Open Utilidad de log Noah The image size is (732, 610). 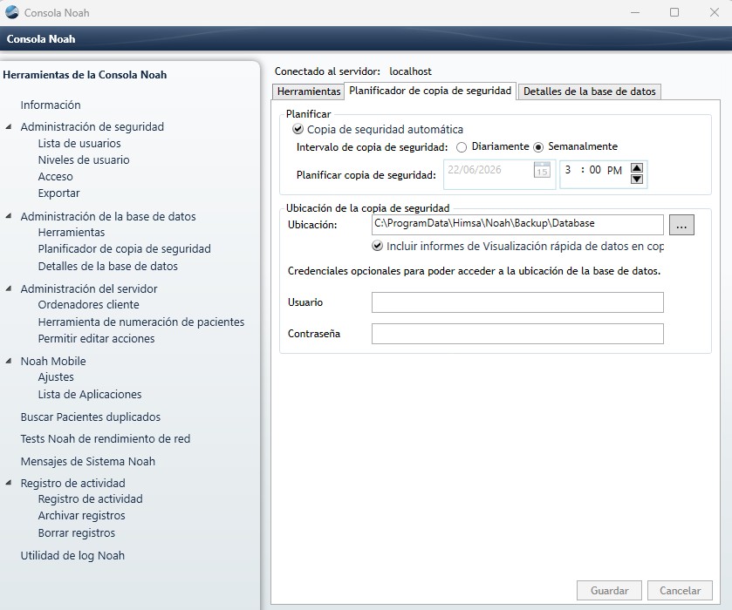72,555
